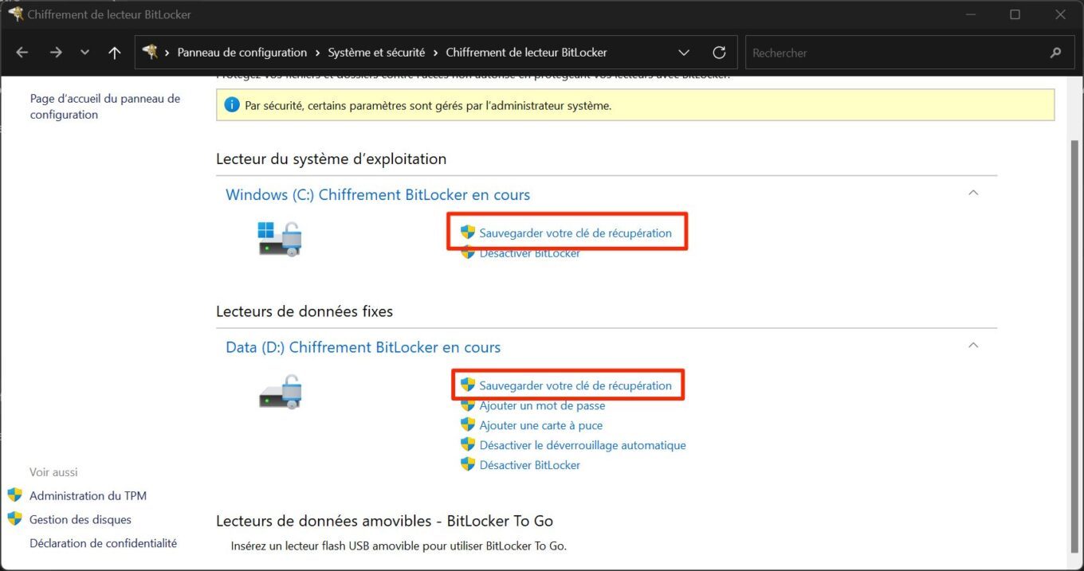
Task: Go up one level arrow
Action: click(115, 53)
